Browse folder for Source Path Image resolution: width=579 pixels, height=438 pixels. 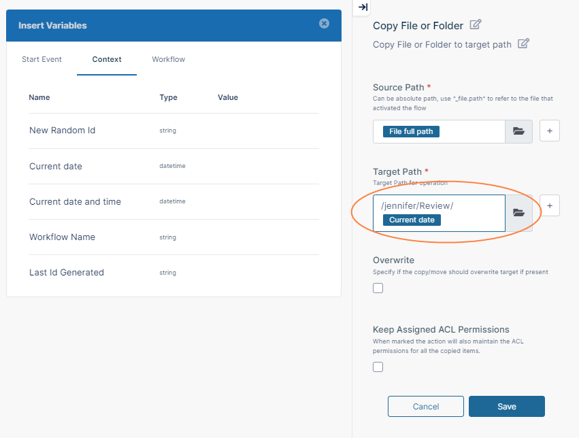[518, 131]
